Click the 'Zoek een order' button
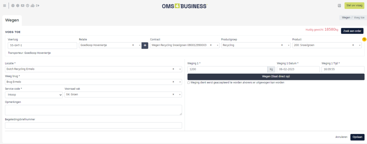 352,31
